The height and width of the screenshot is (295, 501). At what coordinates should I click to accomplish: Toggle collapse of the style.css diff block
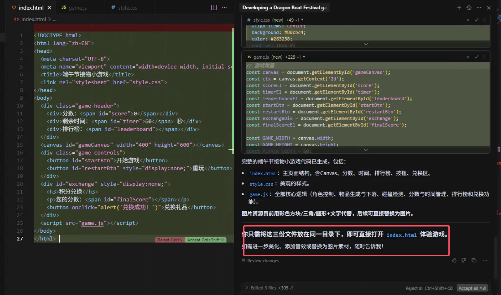point(484,20)
